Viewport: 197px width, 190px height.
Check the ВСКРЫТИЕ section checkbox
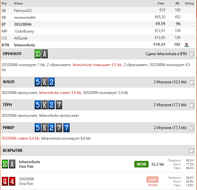(192, 151)
